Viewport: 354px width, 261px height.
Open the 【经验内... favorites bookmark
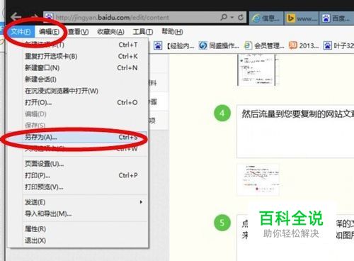pyautogui.click(x=174, y=45)
